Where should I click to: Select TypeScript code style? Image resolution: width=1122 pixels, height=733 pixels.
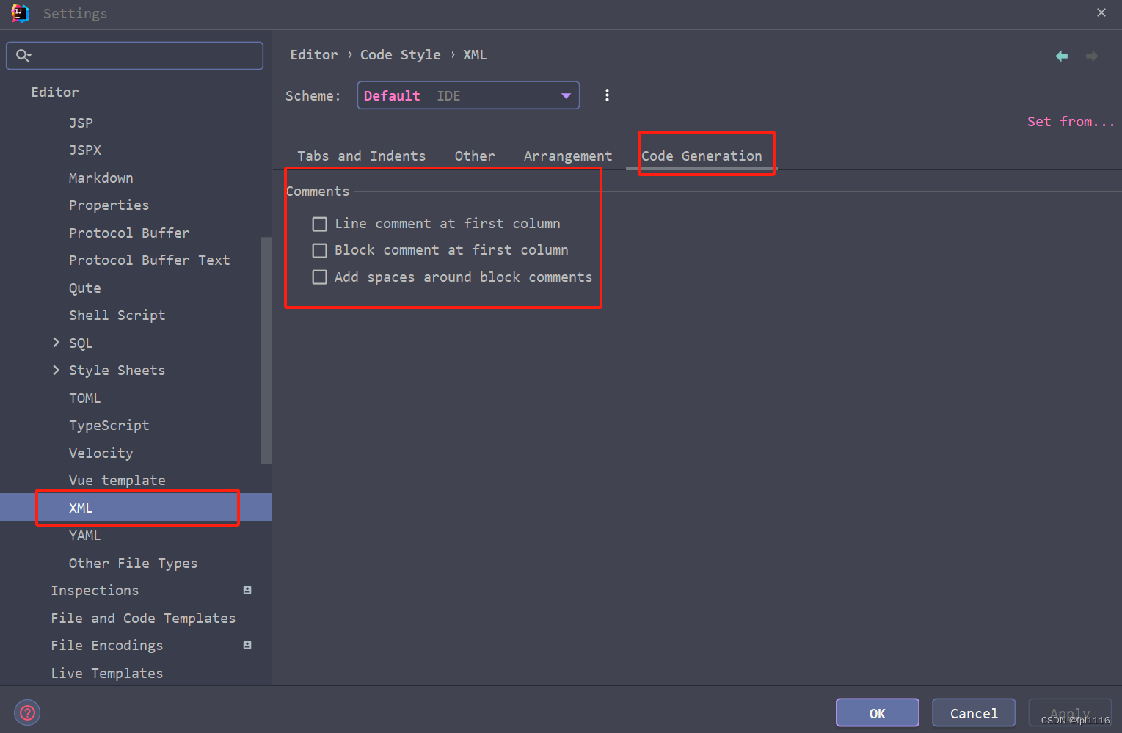109,425
